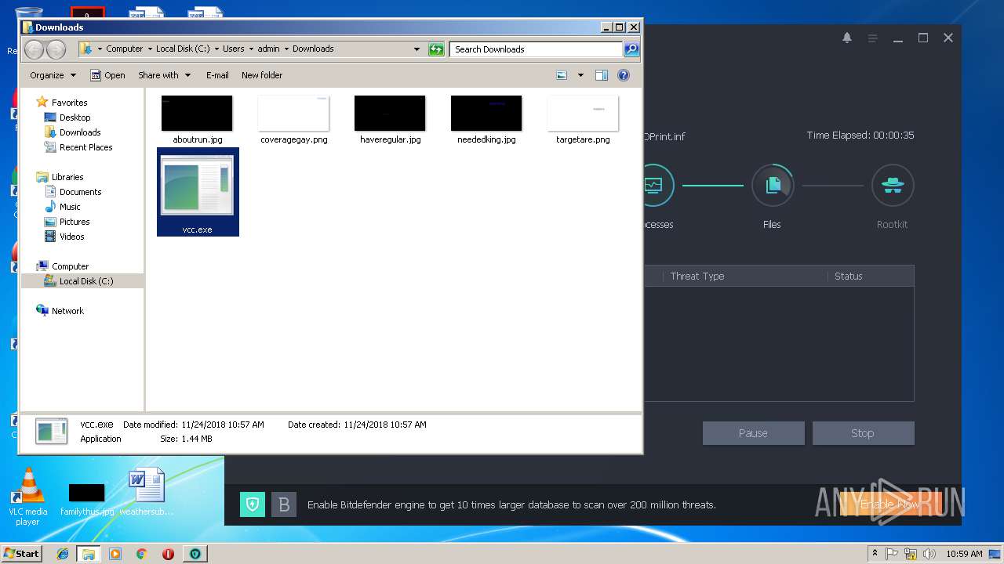Open the view options dropdown arrow
This screenshot has height=564, width=1004.
click(x=580, y=75)
